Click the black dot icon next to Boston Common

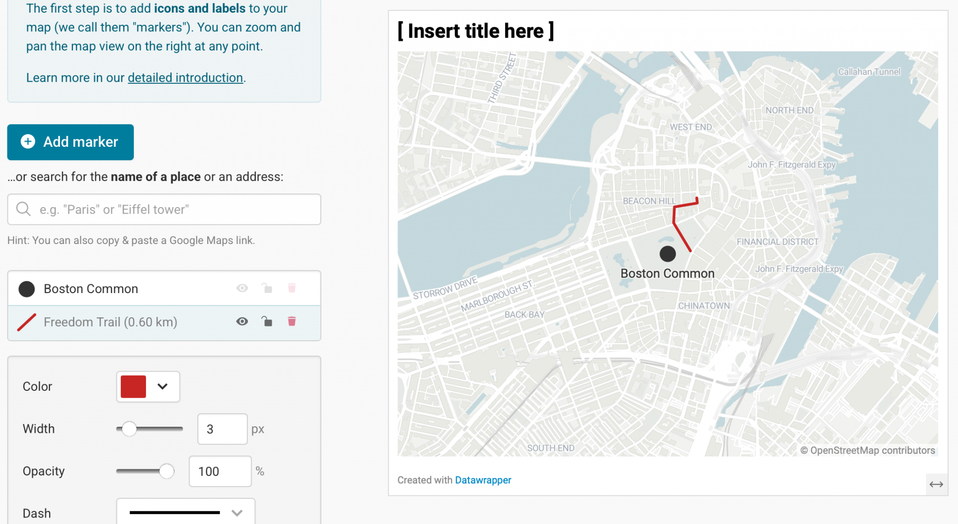pos(27,289)
